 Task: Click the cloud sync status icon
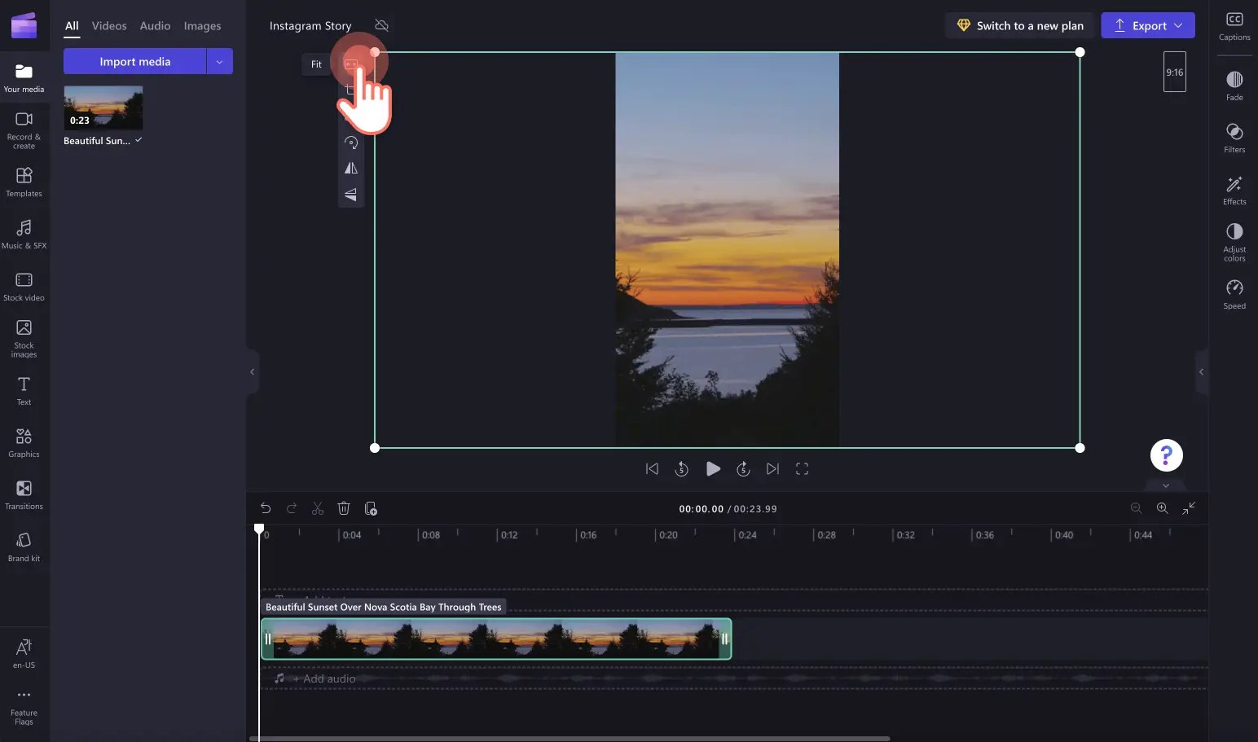click(x=381, y=25)
